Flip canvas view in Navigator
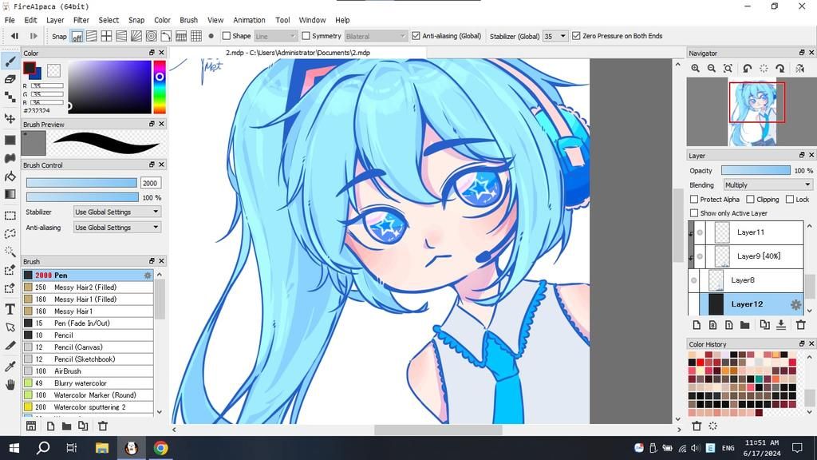This screenshot has height=460, width=817. pos(799,69)
